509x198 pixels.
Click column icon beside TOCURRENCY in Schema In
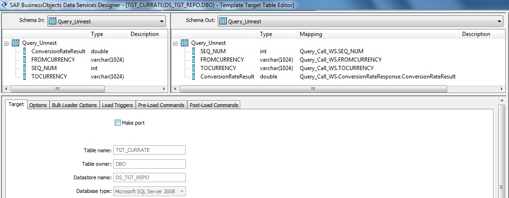pos(25,77)
